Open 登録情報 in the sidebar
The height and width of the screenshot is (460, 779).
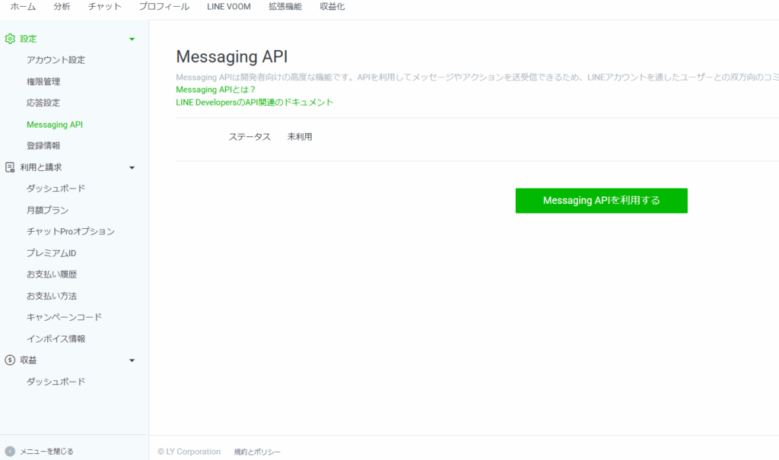point(43,145)
